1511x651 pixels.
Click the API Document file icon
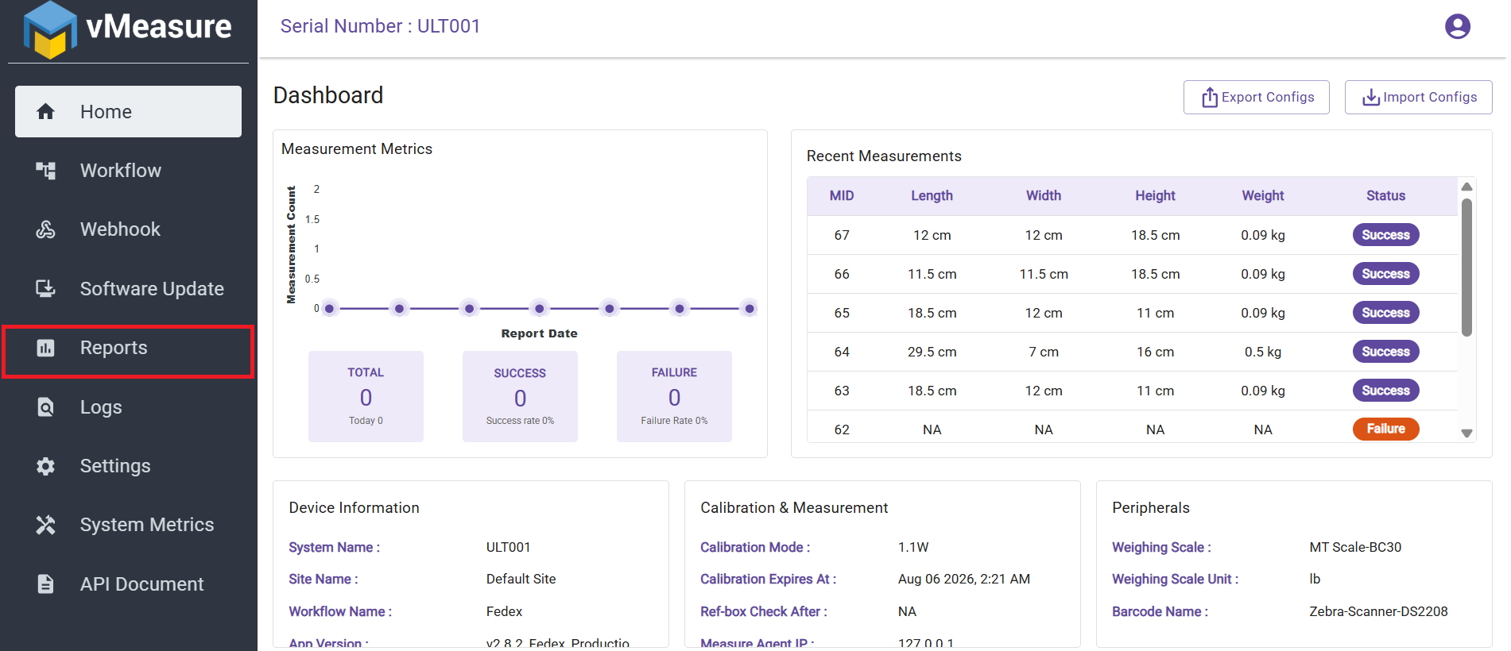[x=46, y=584]
